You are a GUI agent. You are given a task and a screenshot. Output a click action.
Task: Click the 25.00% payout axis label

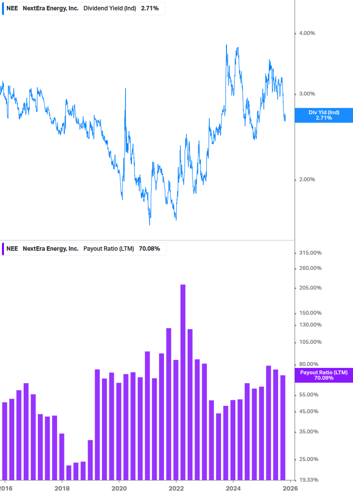pyautogui.click(x=309, y=459)
